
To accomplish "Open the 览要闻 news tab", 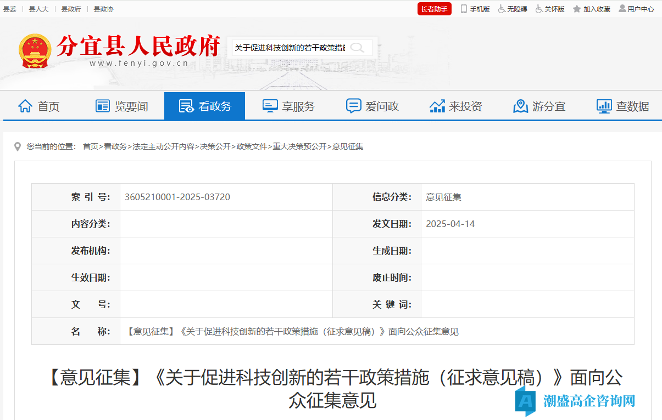I will pyautogui.click(x=122, y=106).
